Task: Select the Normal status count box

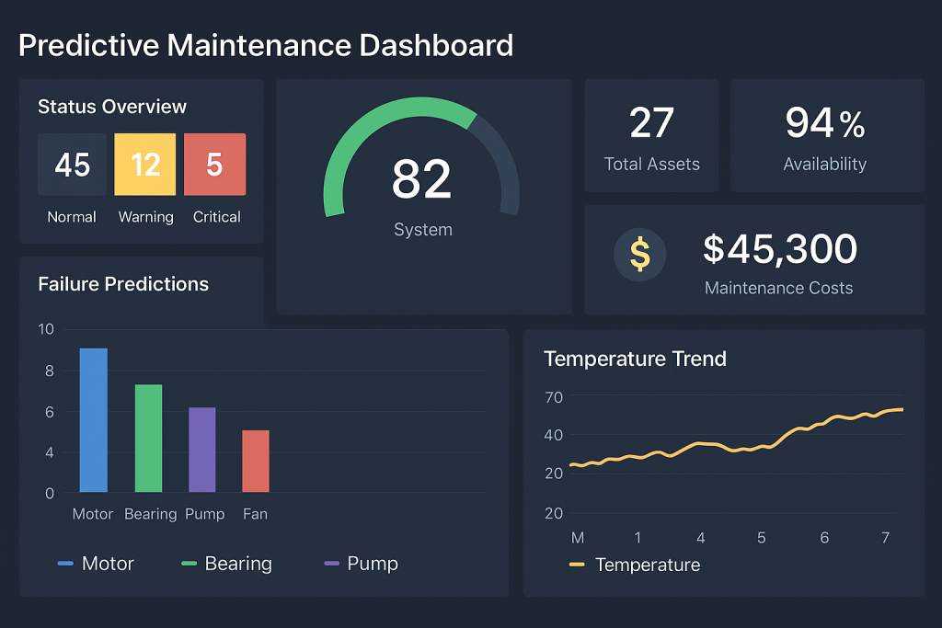Action: click(x=72, y=165)
